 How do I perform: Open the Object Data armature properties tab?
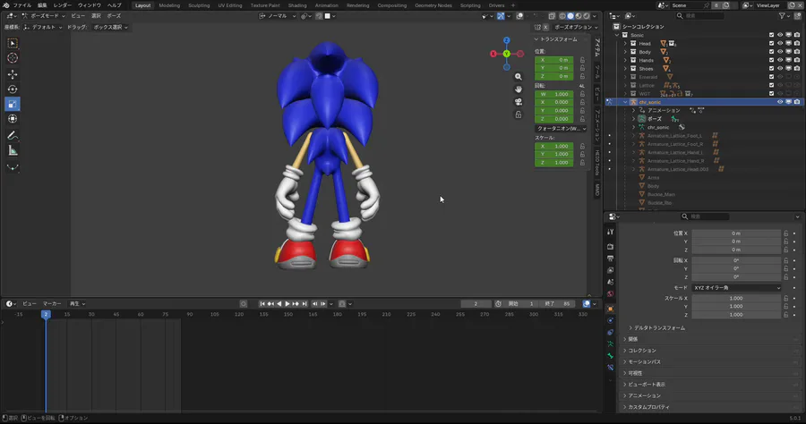coord(610,343)
